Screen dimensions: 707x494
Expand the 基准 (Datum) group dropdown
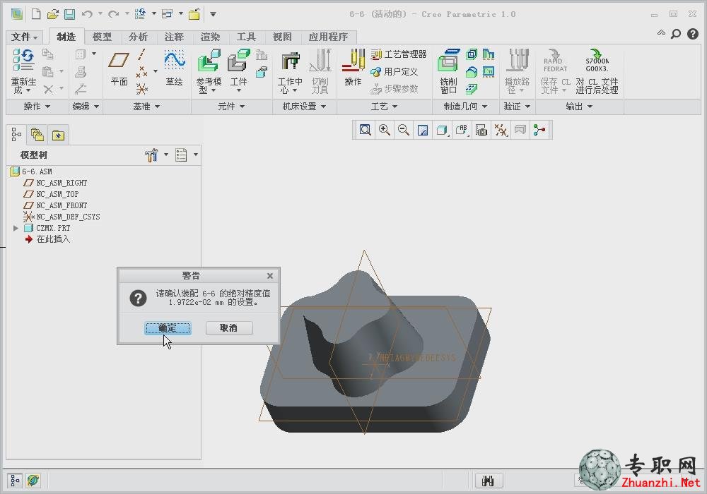pos(146,107)
